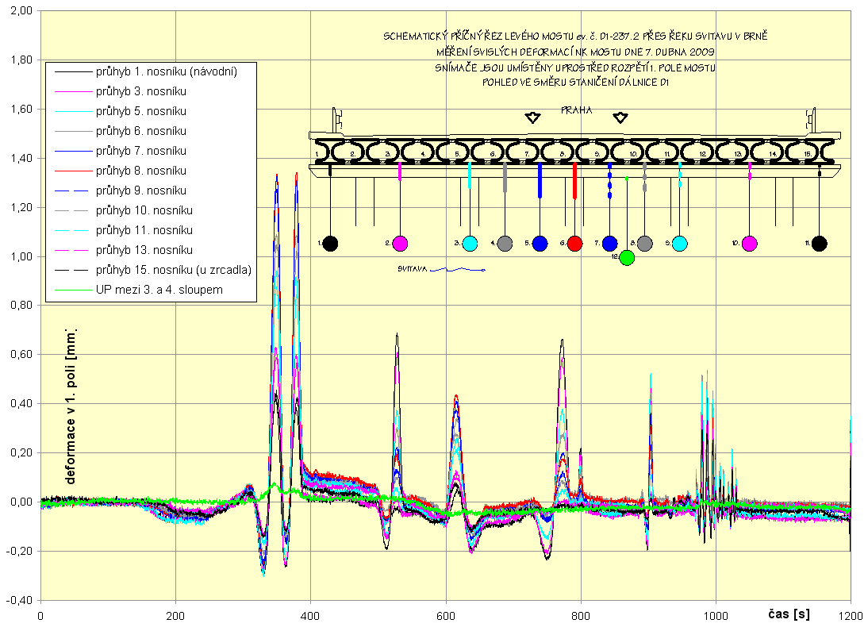868x631 pixels.
Task: Click the black sensor circle numbered 1
Action: 330,243
